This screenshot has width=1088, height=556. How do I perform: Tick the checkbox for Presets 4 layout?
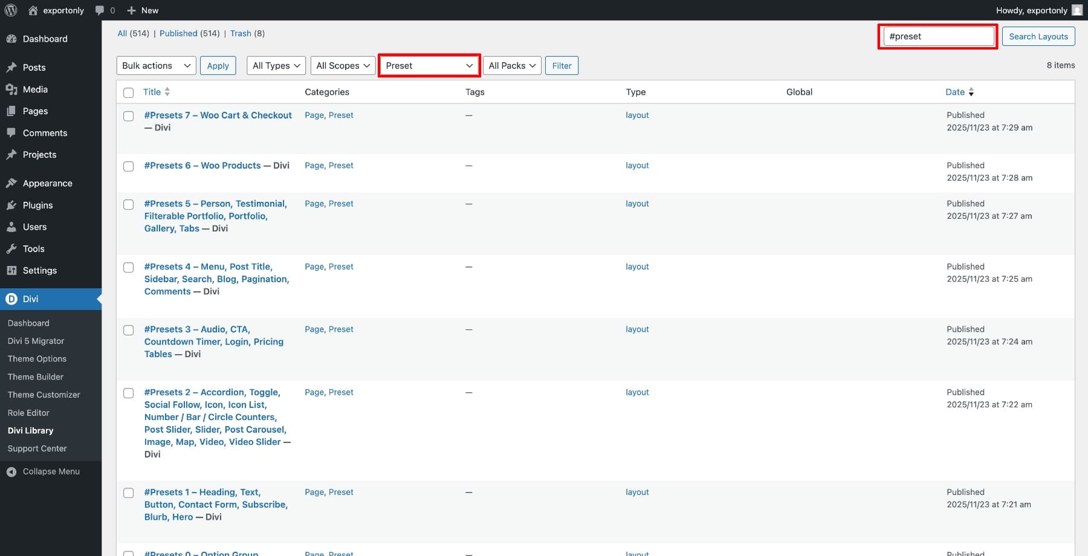128,267
